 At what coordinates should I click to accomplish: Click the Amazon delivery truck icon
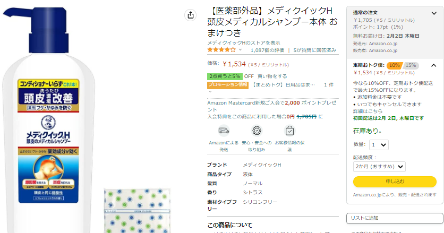(x=224, y=131)
